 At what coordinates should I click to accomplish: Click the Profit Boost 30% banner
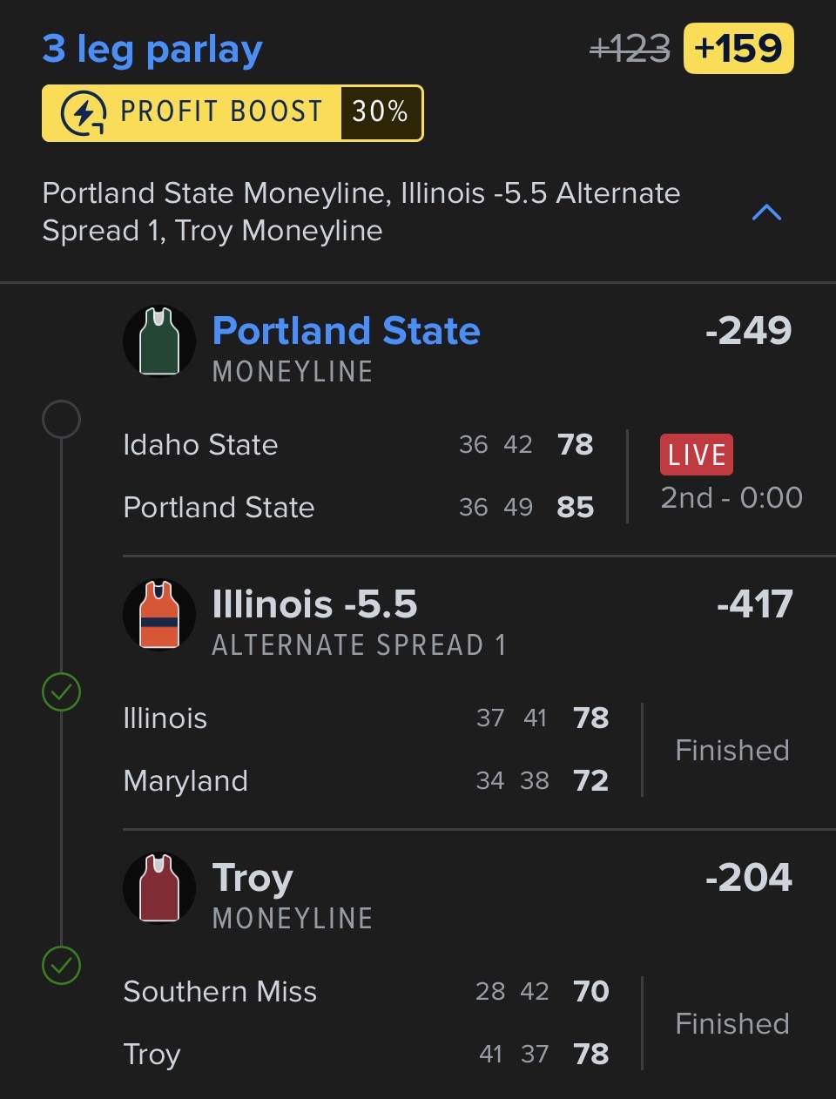coord(233,113)
